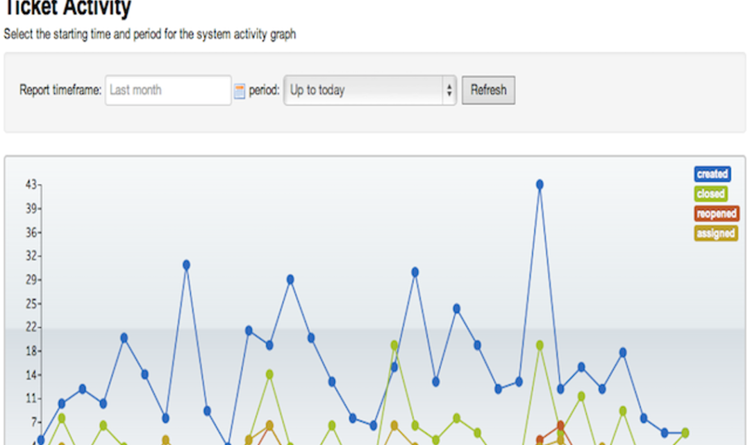Click the 'Report timeframe:' label

coord(60,90)
